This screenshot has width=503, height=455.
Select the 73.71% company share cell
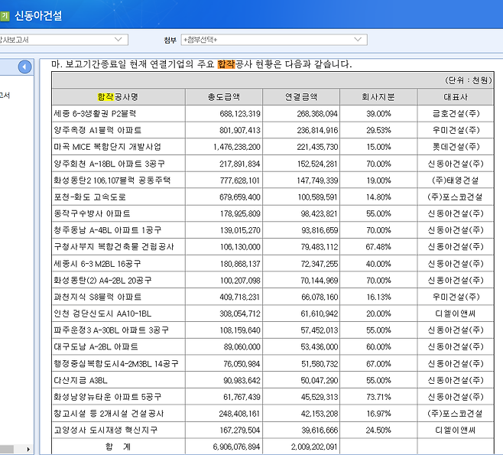pos(378,397)
